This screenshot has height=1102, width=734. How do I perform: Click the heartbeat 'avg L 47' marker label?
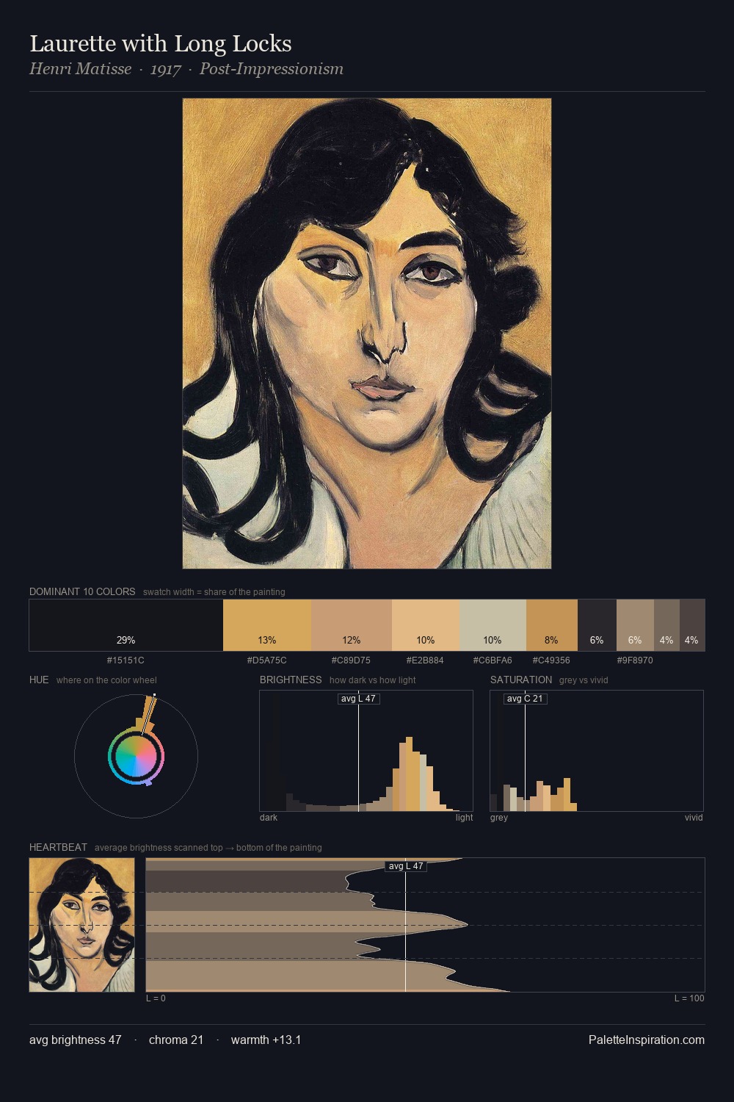(x=406, y=866)
